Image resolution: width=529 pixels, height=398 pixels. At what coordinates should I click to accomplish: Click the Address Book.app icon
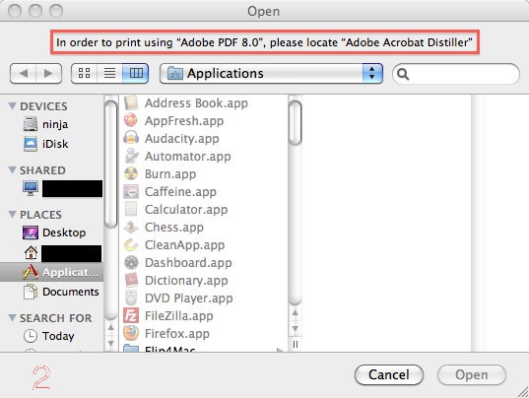pos(131,102)
